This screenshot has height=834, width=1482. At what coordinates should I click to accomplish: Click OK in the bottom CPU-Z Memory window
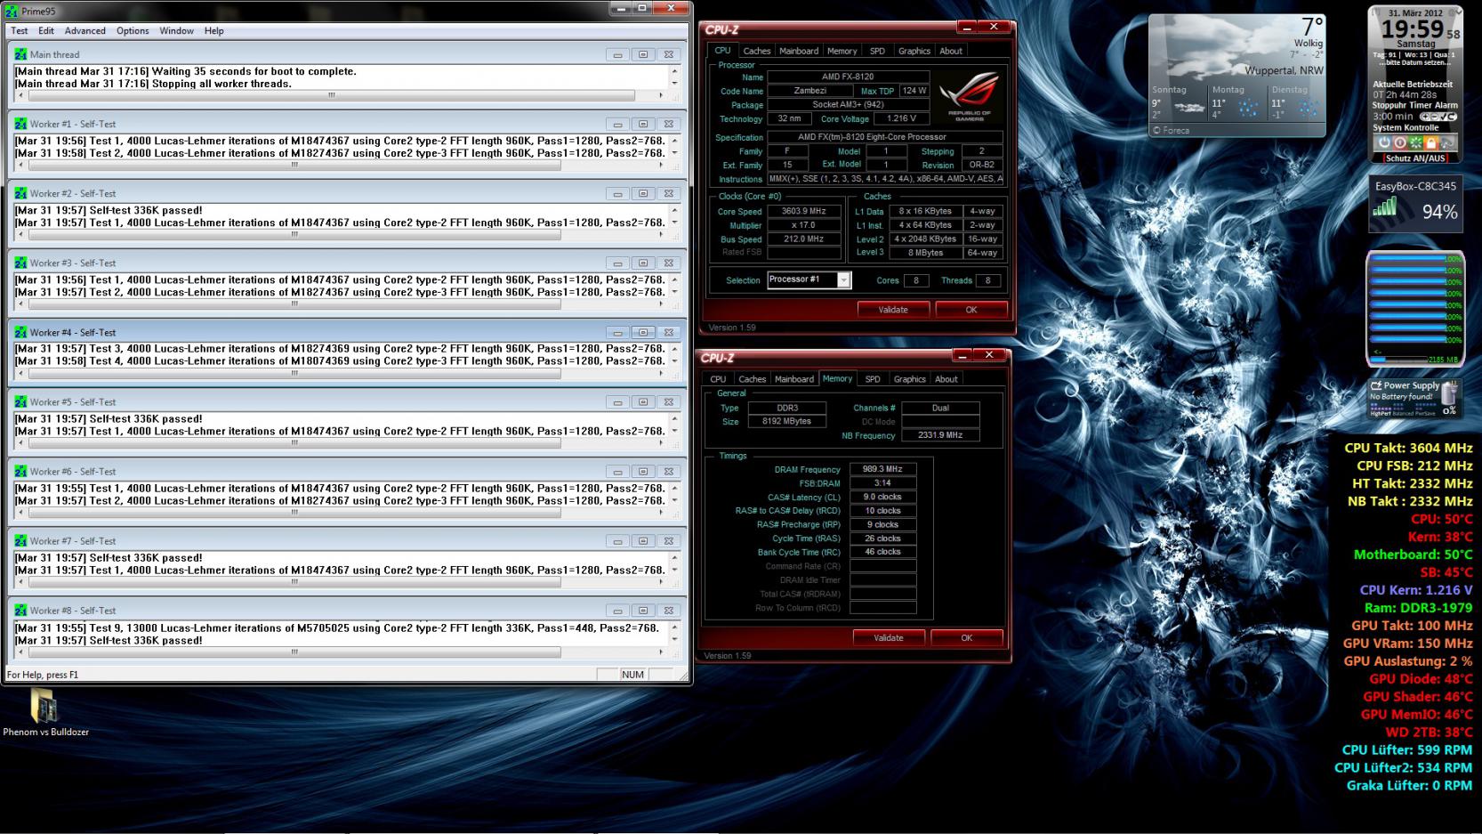pyautogui.click(x=967, y=638)
